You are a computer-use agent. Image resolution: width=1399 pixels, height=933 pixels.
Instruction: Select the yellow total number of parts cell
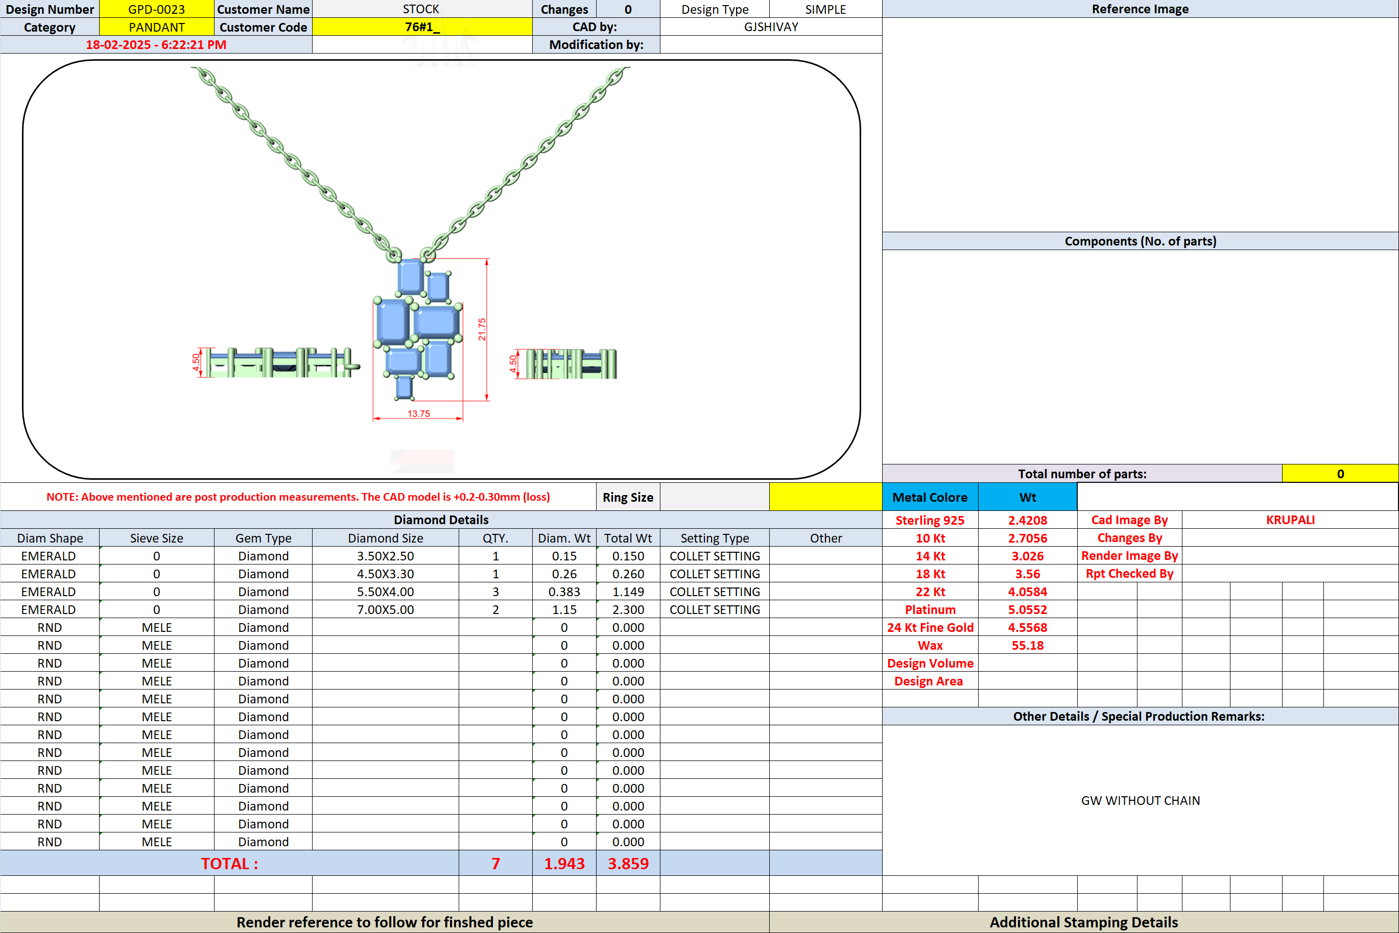[1340, 474]
